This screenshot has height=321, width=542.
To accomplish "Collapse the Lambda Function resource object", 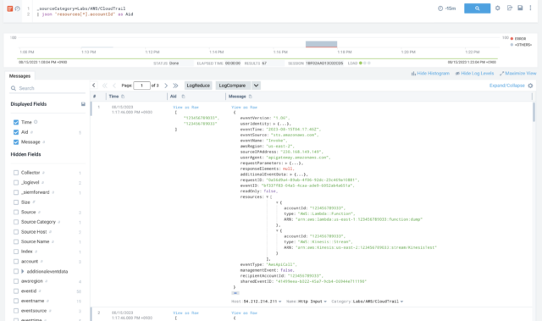I will [277, 202].
